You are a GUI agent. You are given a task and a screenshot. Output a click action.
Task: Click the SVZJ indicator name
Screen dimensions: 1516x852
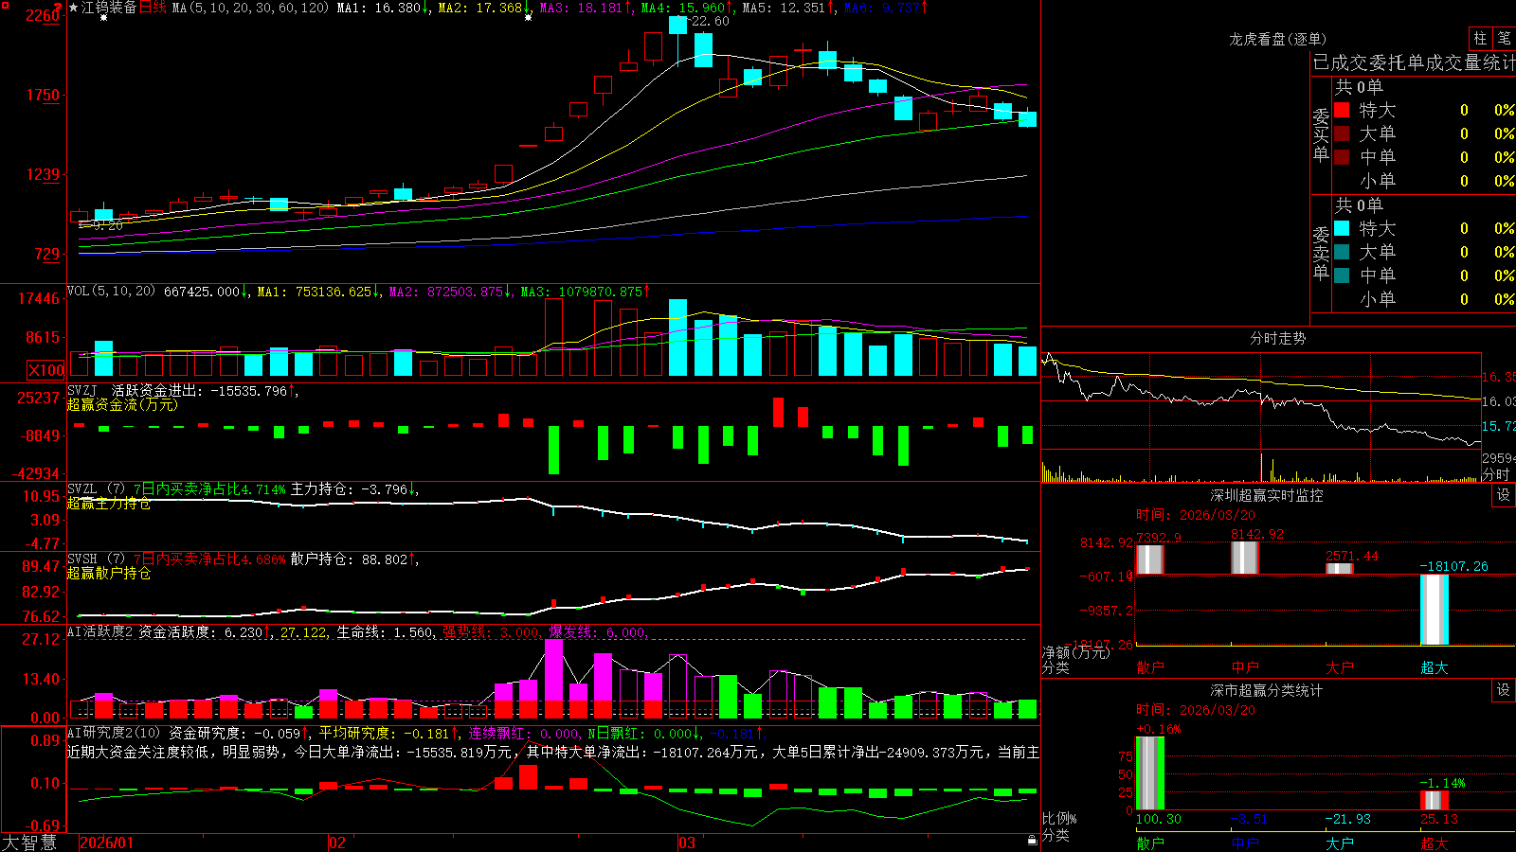point(82,390)
